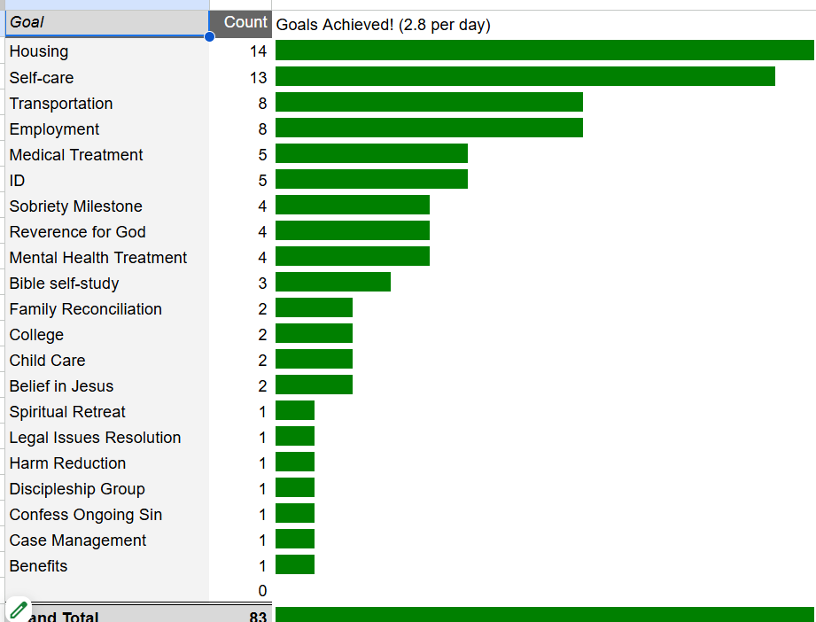The height and width of the screenshot is (622, 816).
Task: Click the Self-care count value 13
Action: click(258, 77)
